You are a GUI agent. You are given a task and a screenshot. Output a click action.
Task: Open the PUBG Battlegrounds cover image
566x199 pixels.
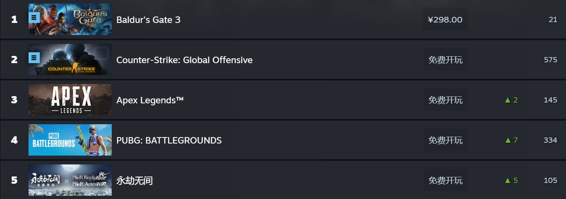70,140
